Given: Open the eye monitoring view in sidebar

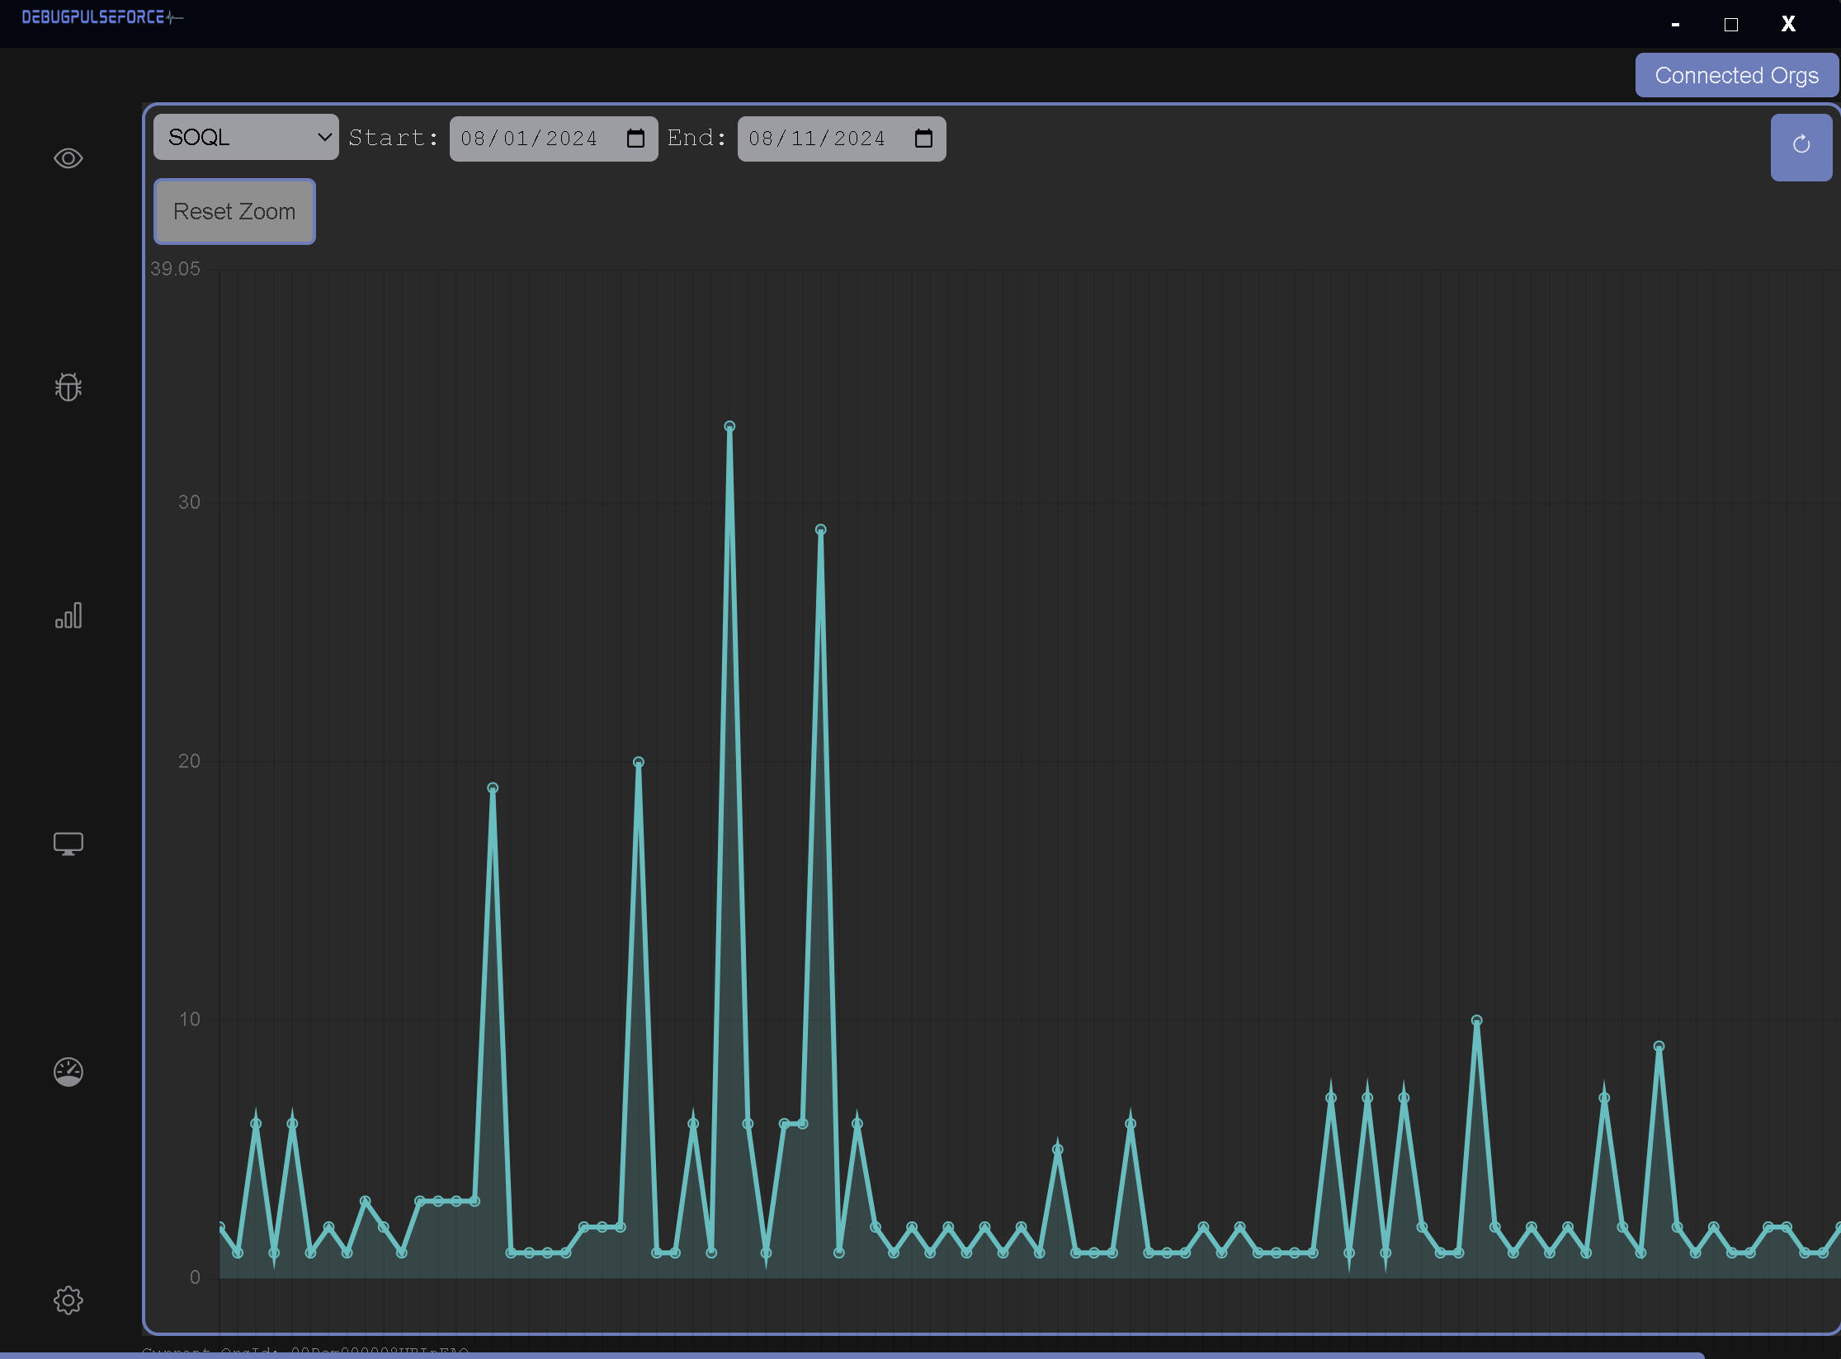Looking at the screenshot, I should tap(68, 158).
